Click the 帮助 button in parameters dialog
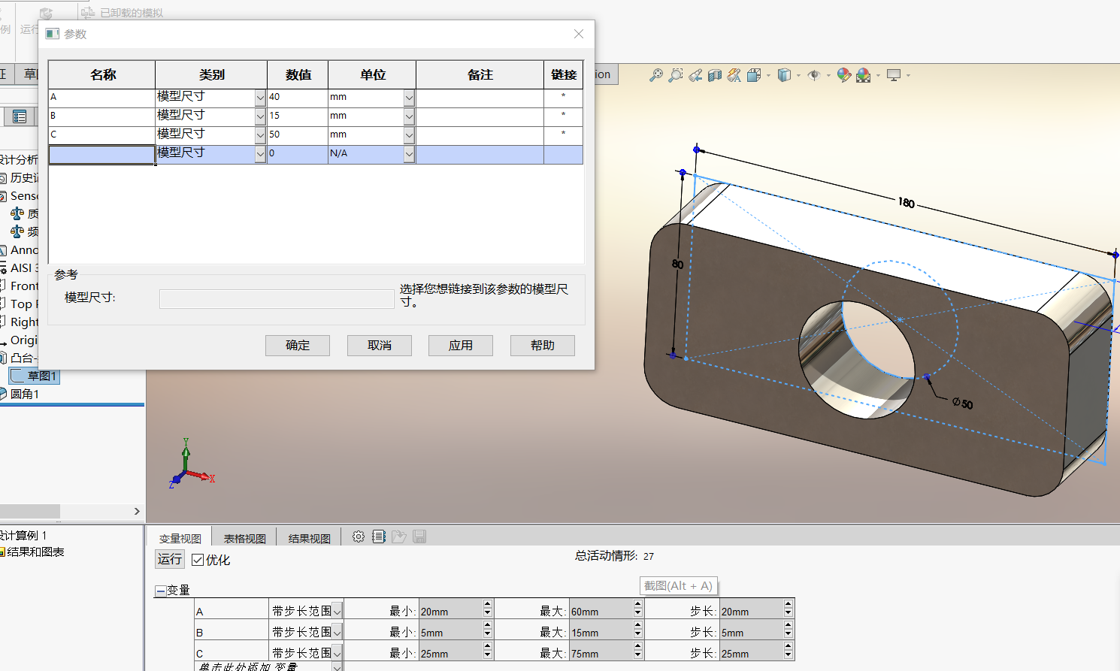This screenshot has height=671, width=1120. pyautogui.click(x=543, y=345)
